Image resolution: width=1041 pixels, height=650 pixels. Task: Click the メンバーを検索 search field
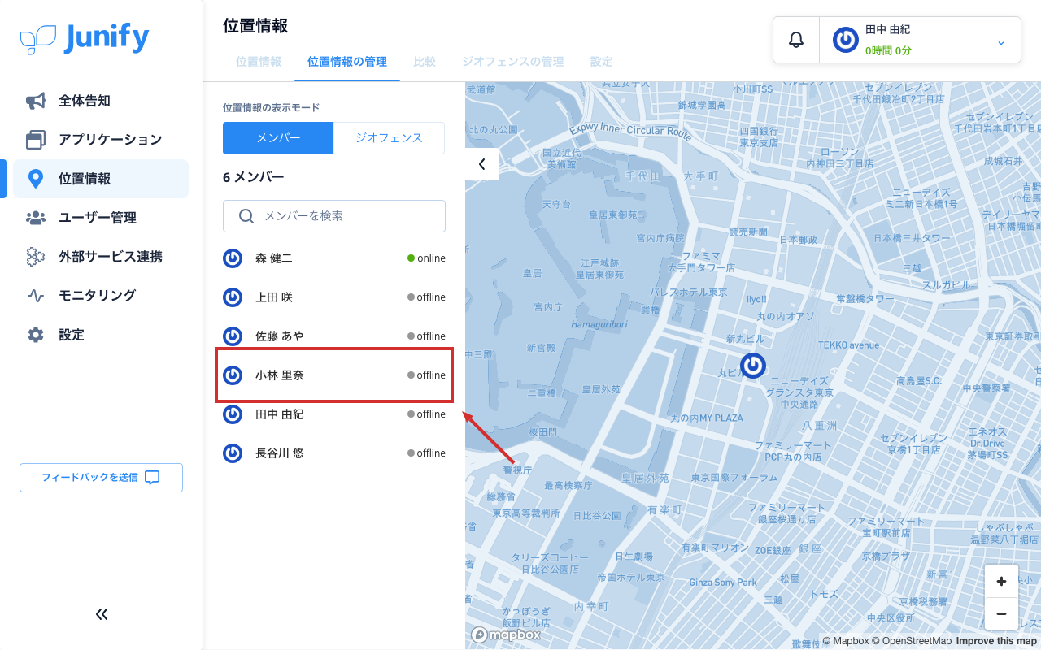[334, 216]
